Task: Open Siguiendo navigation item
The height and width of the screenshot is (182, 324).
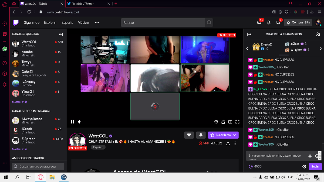Action: coord(32,23)
